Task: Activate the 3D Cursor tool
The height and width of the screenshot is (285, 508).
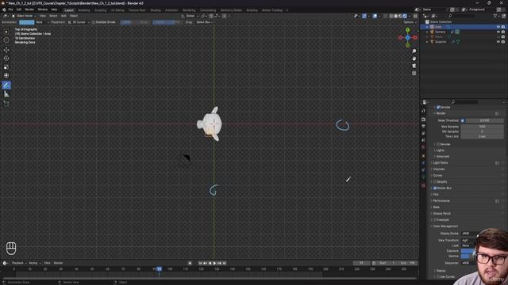Action: 6,40
